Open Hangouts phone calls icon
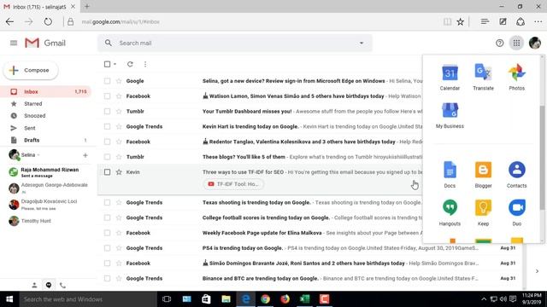 [x=62, y=285]
